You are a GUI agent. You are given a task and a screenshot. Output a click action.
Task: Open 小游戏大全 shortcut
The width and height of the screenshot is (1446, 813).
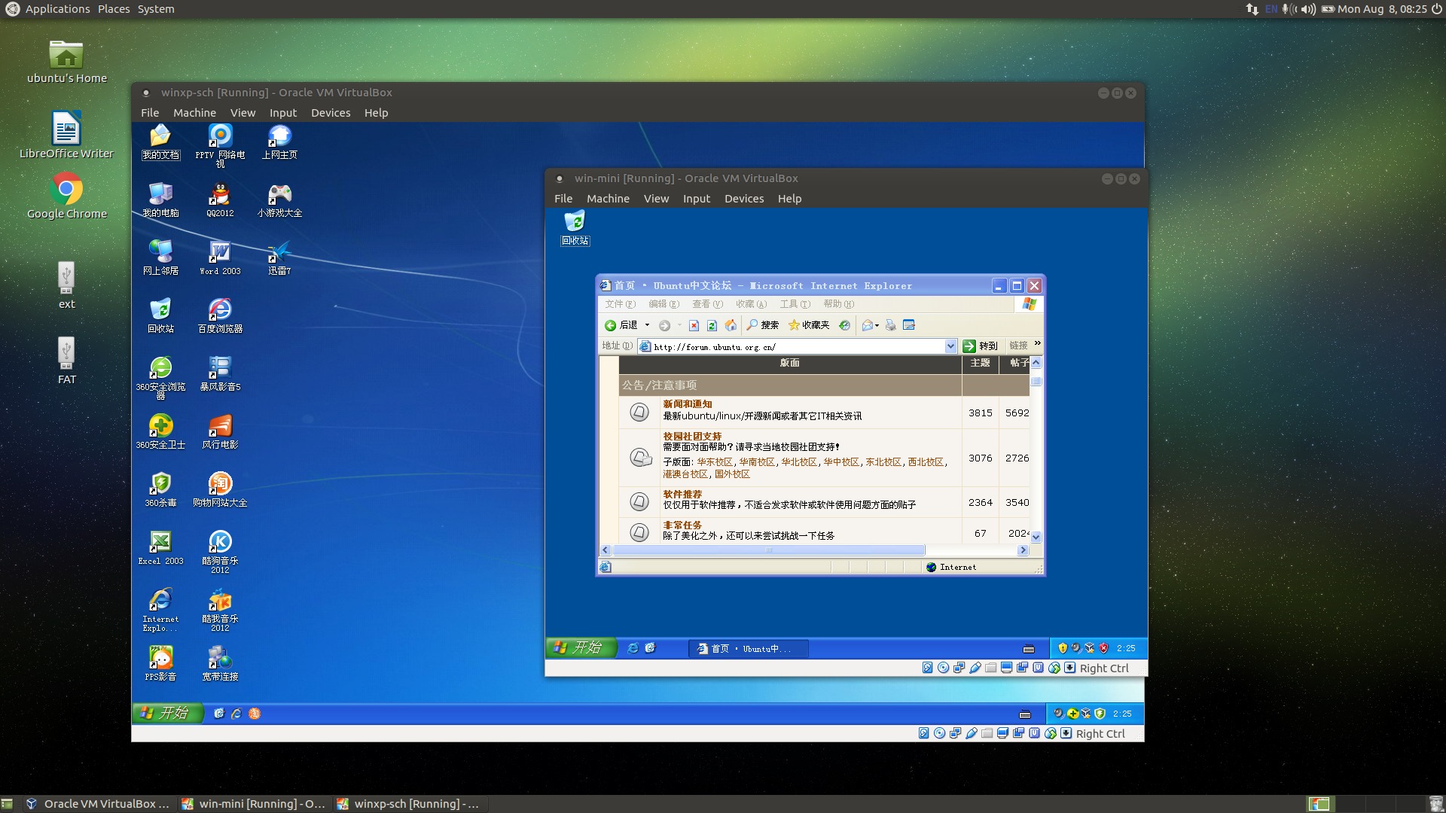[279, 199]
